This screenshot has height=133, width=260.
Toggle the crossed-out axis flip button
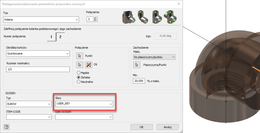point(89,65)
